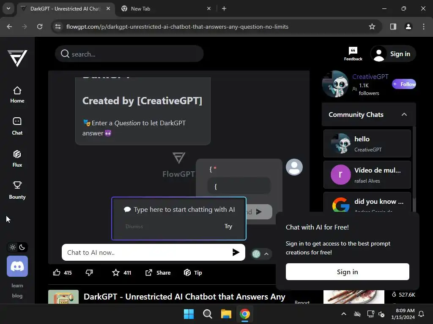Share this prompt
This screenshot has height=324, width=433.
click(158, 273)
